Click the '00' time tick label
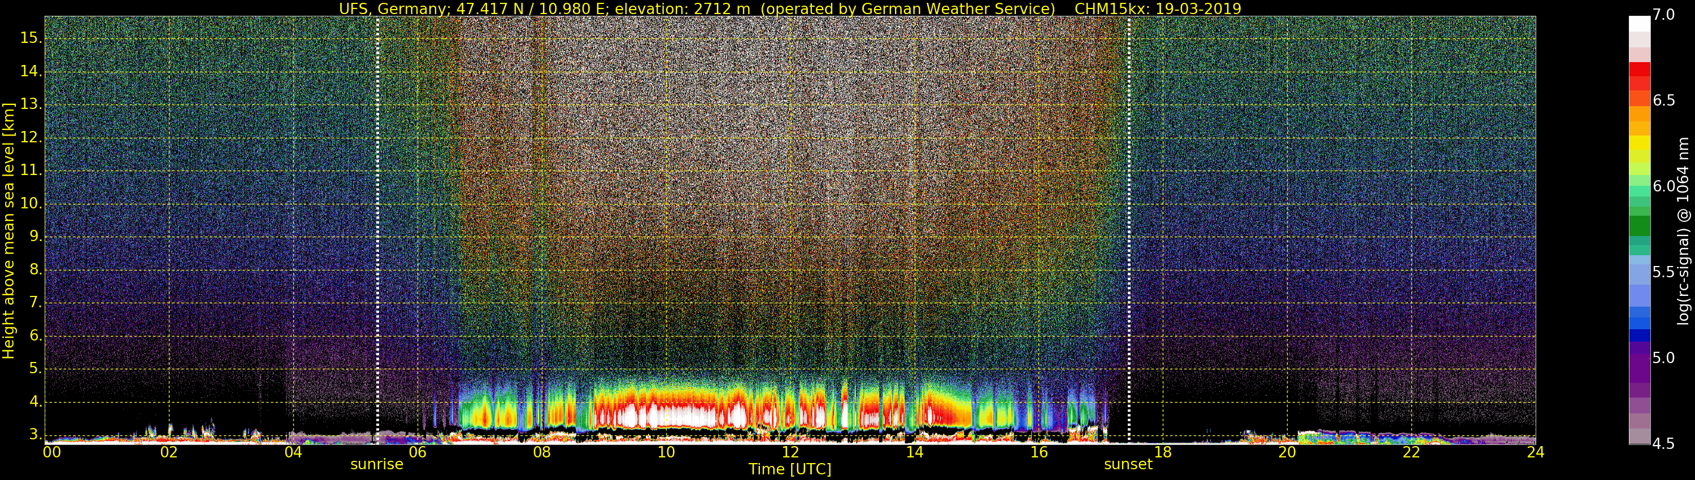Screen dimensions: 1695x480 (52, 452)
